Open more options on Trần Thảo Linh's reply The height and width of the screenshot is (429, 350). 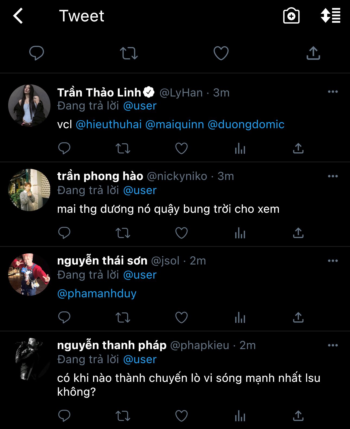333,92
